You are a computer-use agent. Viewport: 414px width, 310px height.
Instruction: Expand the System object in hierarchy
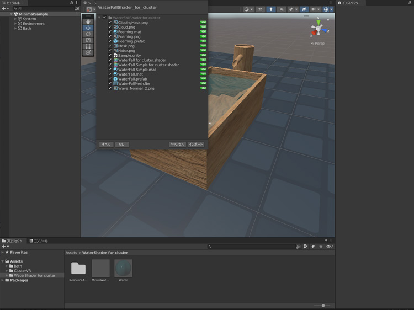(15, 19)
